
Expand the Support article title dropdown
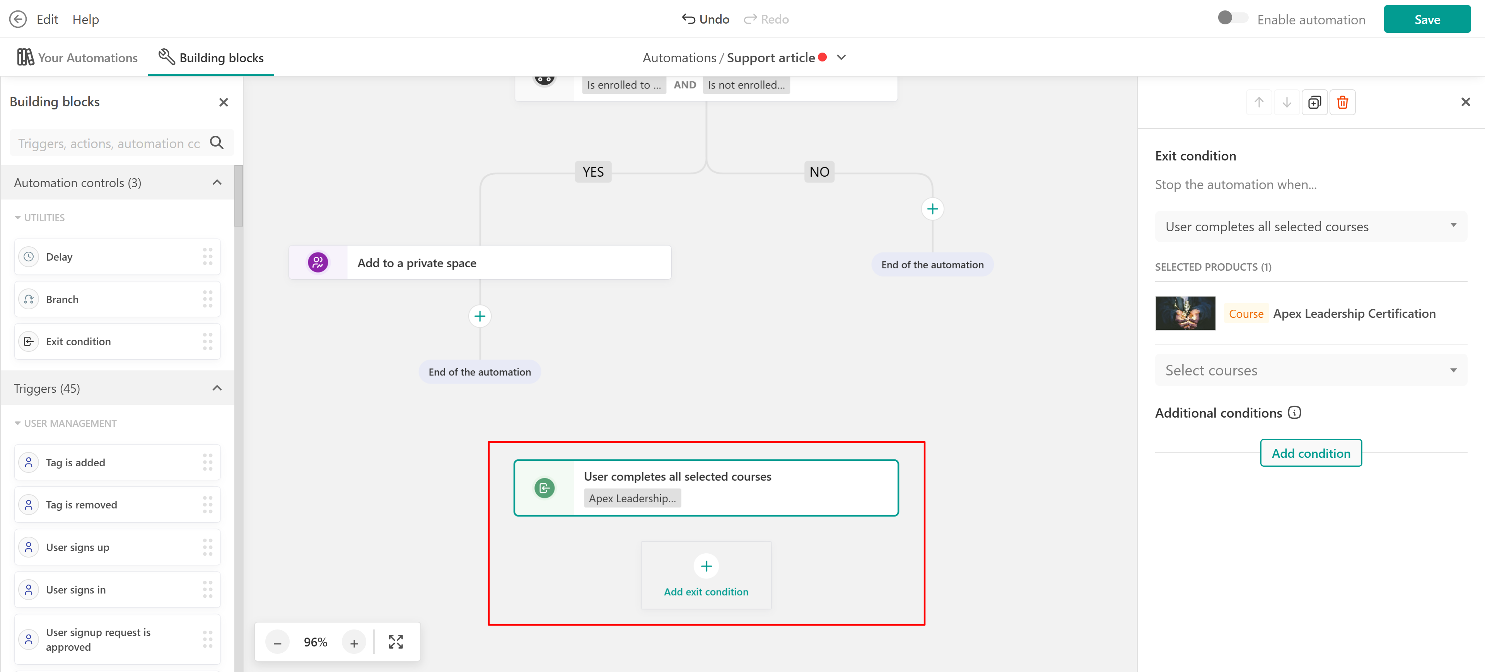(x=841, y=58)
